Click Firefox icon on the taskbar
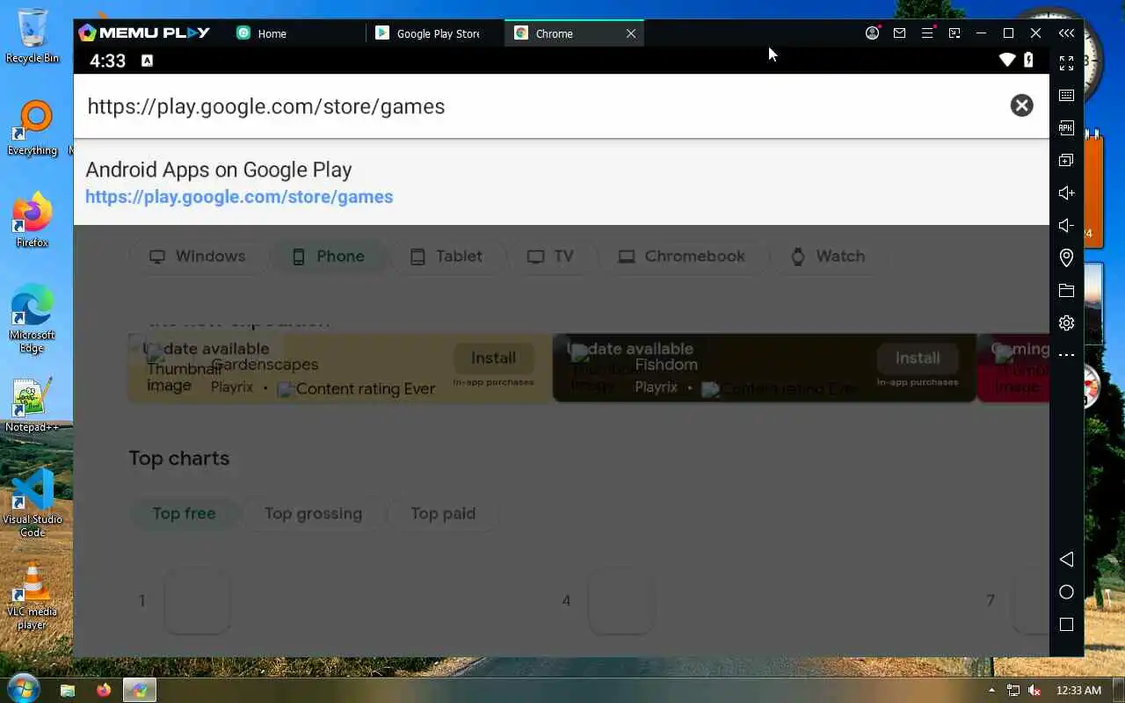This screenshot has height=703, width=1125. (104, 690)
